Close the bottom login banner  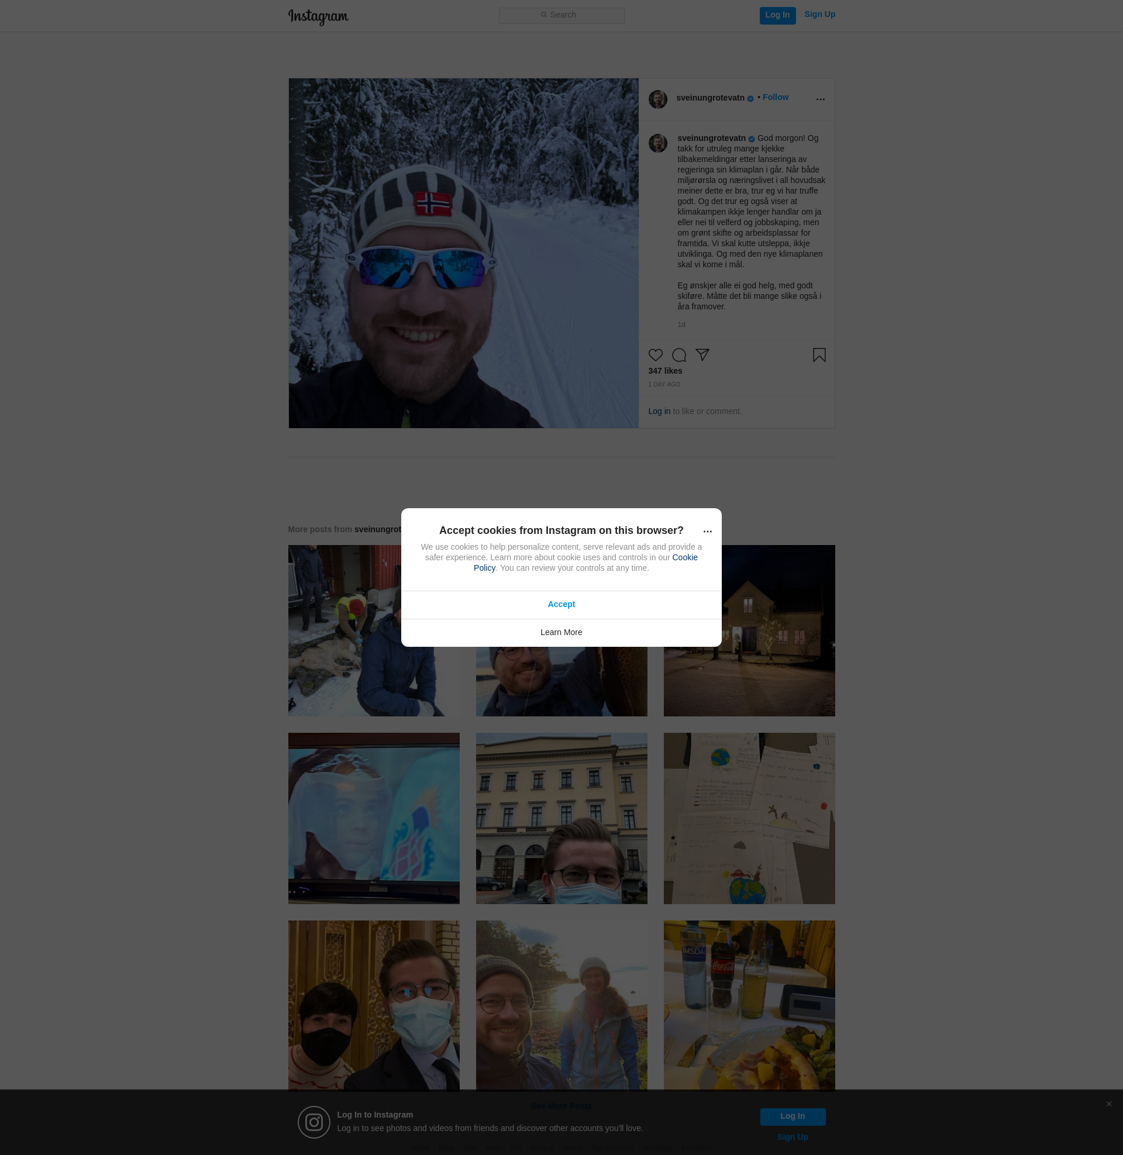[1109, 1104]
